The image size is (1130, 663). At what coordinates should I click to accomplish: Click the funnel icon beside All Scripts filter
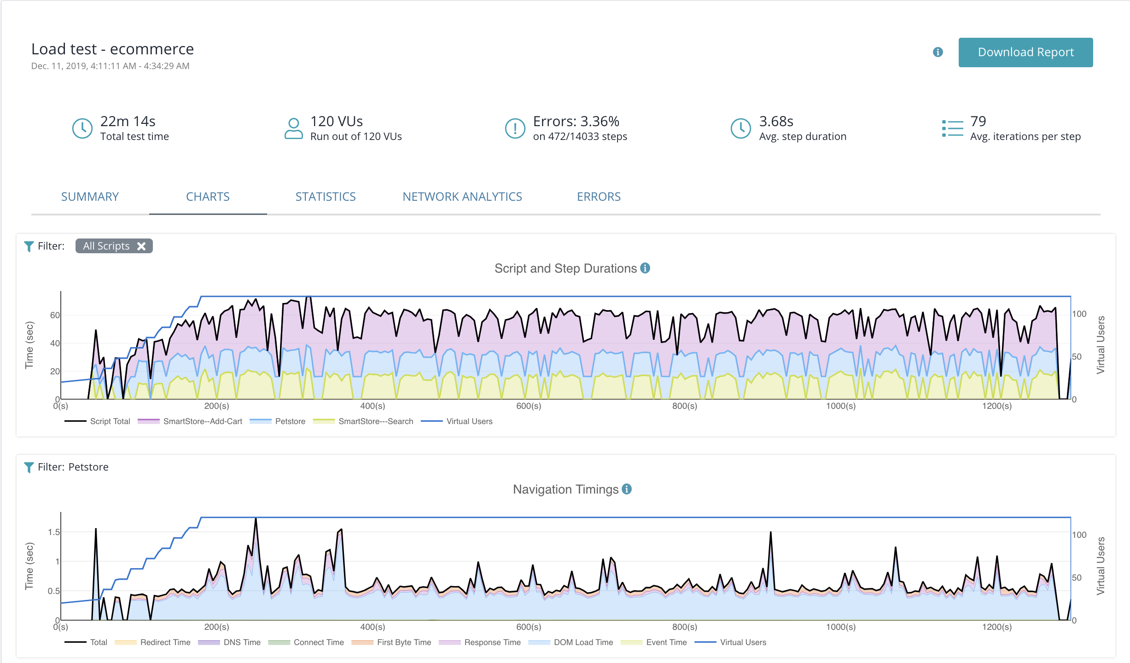(29, 246)
